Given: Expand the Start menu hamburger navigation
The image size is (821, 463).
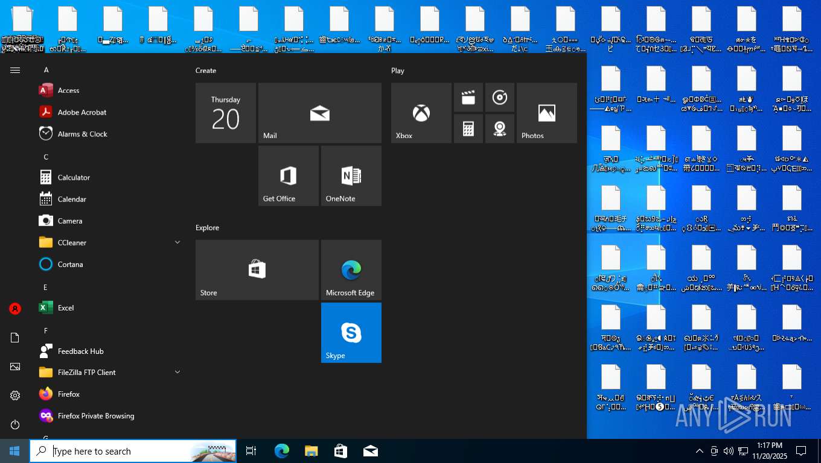Looking at the screenshot, I should (x=15, y=71).
